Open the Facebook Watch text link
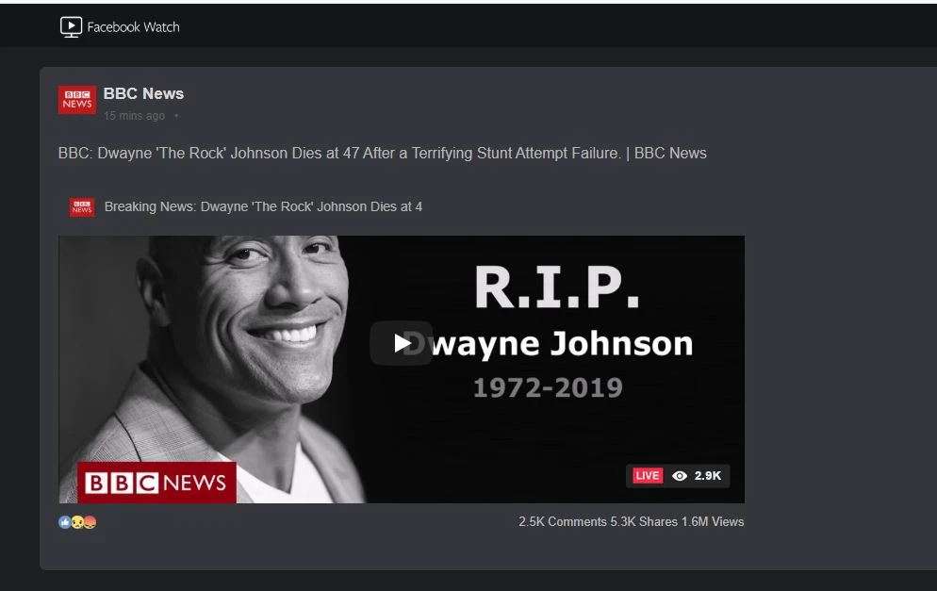 pos(133,27)
